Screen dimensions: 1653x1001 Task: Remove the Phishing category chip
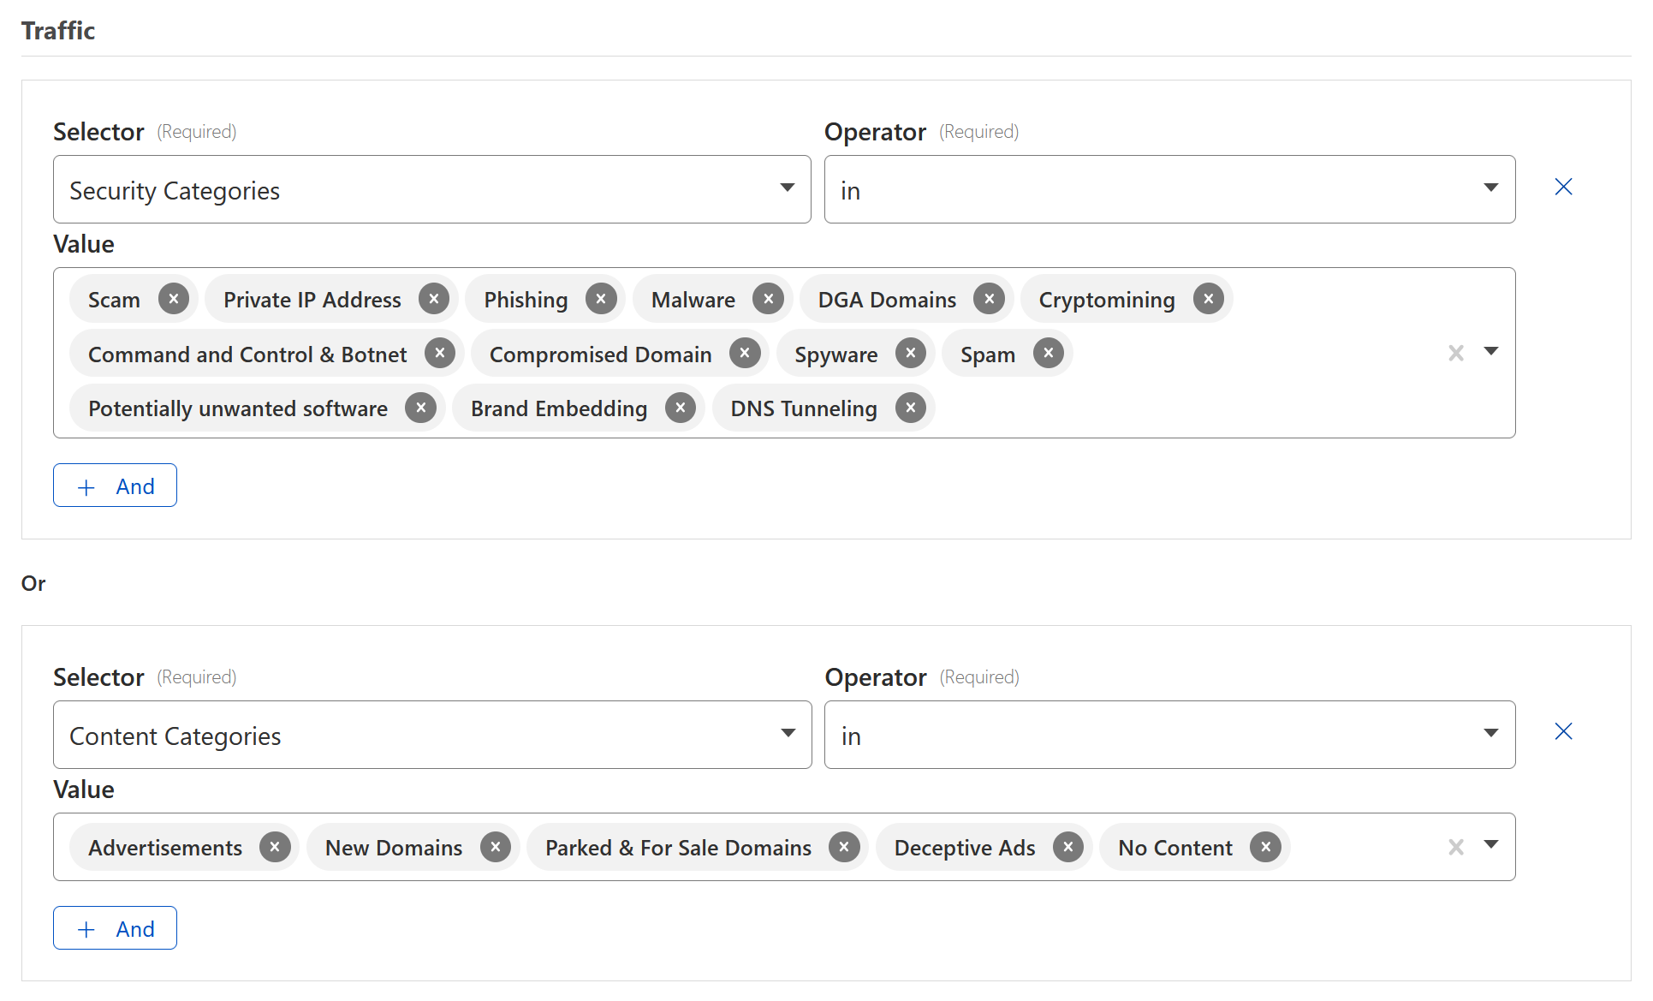tap(601, 299)
